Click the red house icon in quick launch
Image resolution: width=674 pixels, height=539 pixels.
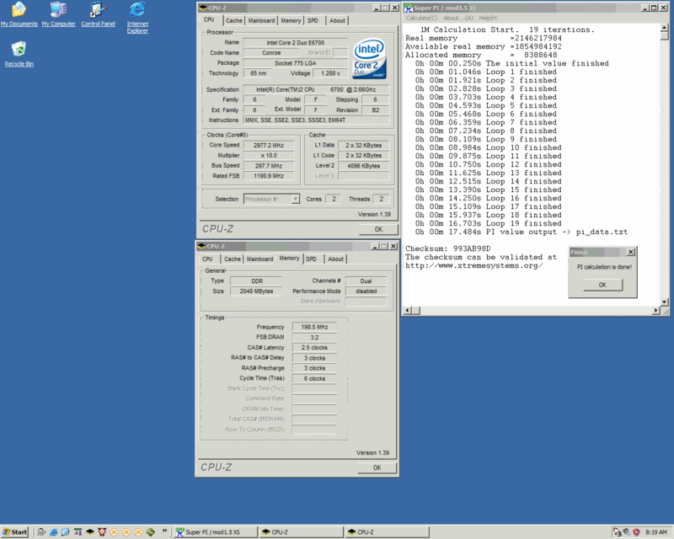click(102, 532)
